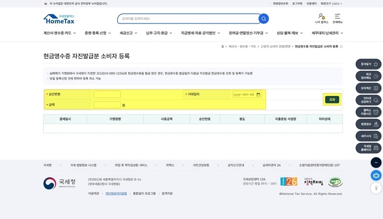Click the 거래일자 date input field
Screen dimensions: 383x219
[x=247, y=94]
